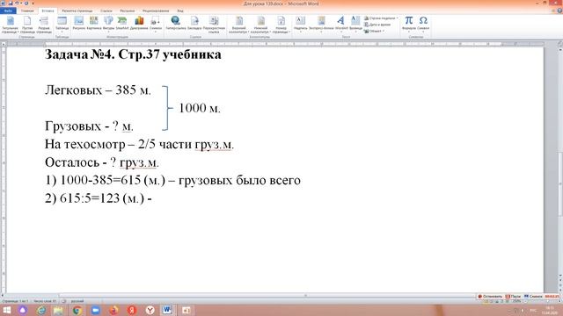Open the Windows Start menu
This screenshot has width=563, height=316.
pyautogui.click(x=7, y=310)
